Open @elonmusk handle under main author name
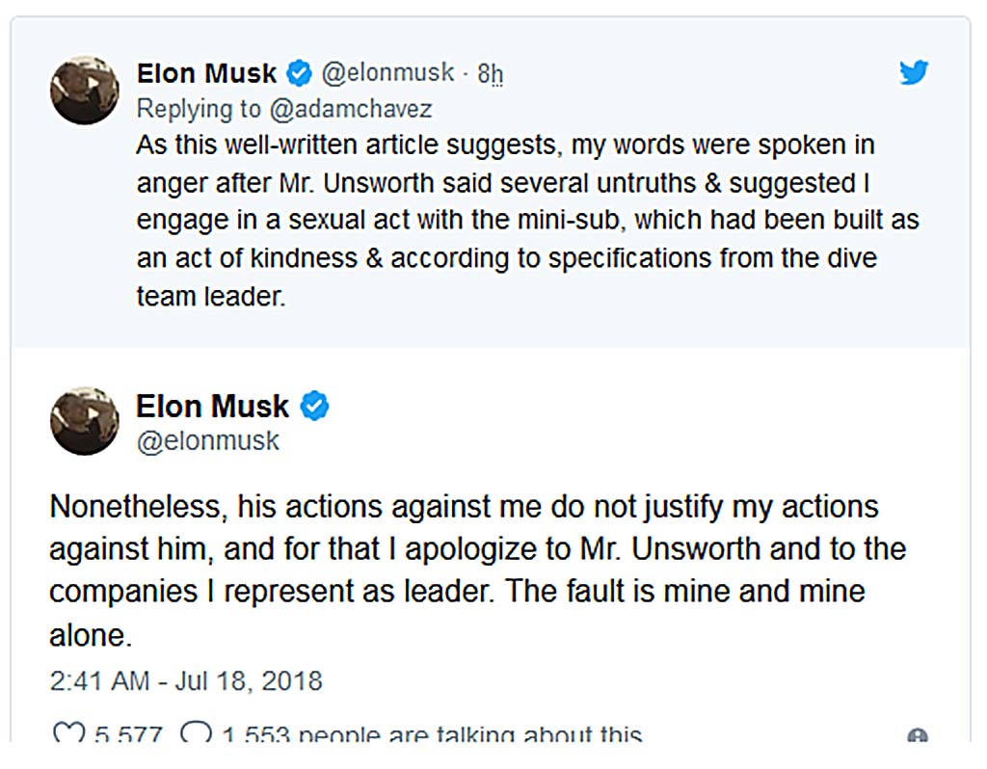The image size is (987, 769). pyautogui.click(x=208, y=441)
